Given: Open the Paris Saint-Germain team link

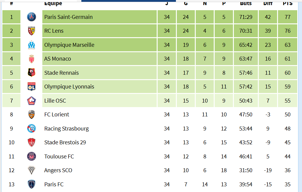Looking at the screenshot, I should click(68, 17).
